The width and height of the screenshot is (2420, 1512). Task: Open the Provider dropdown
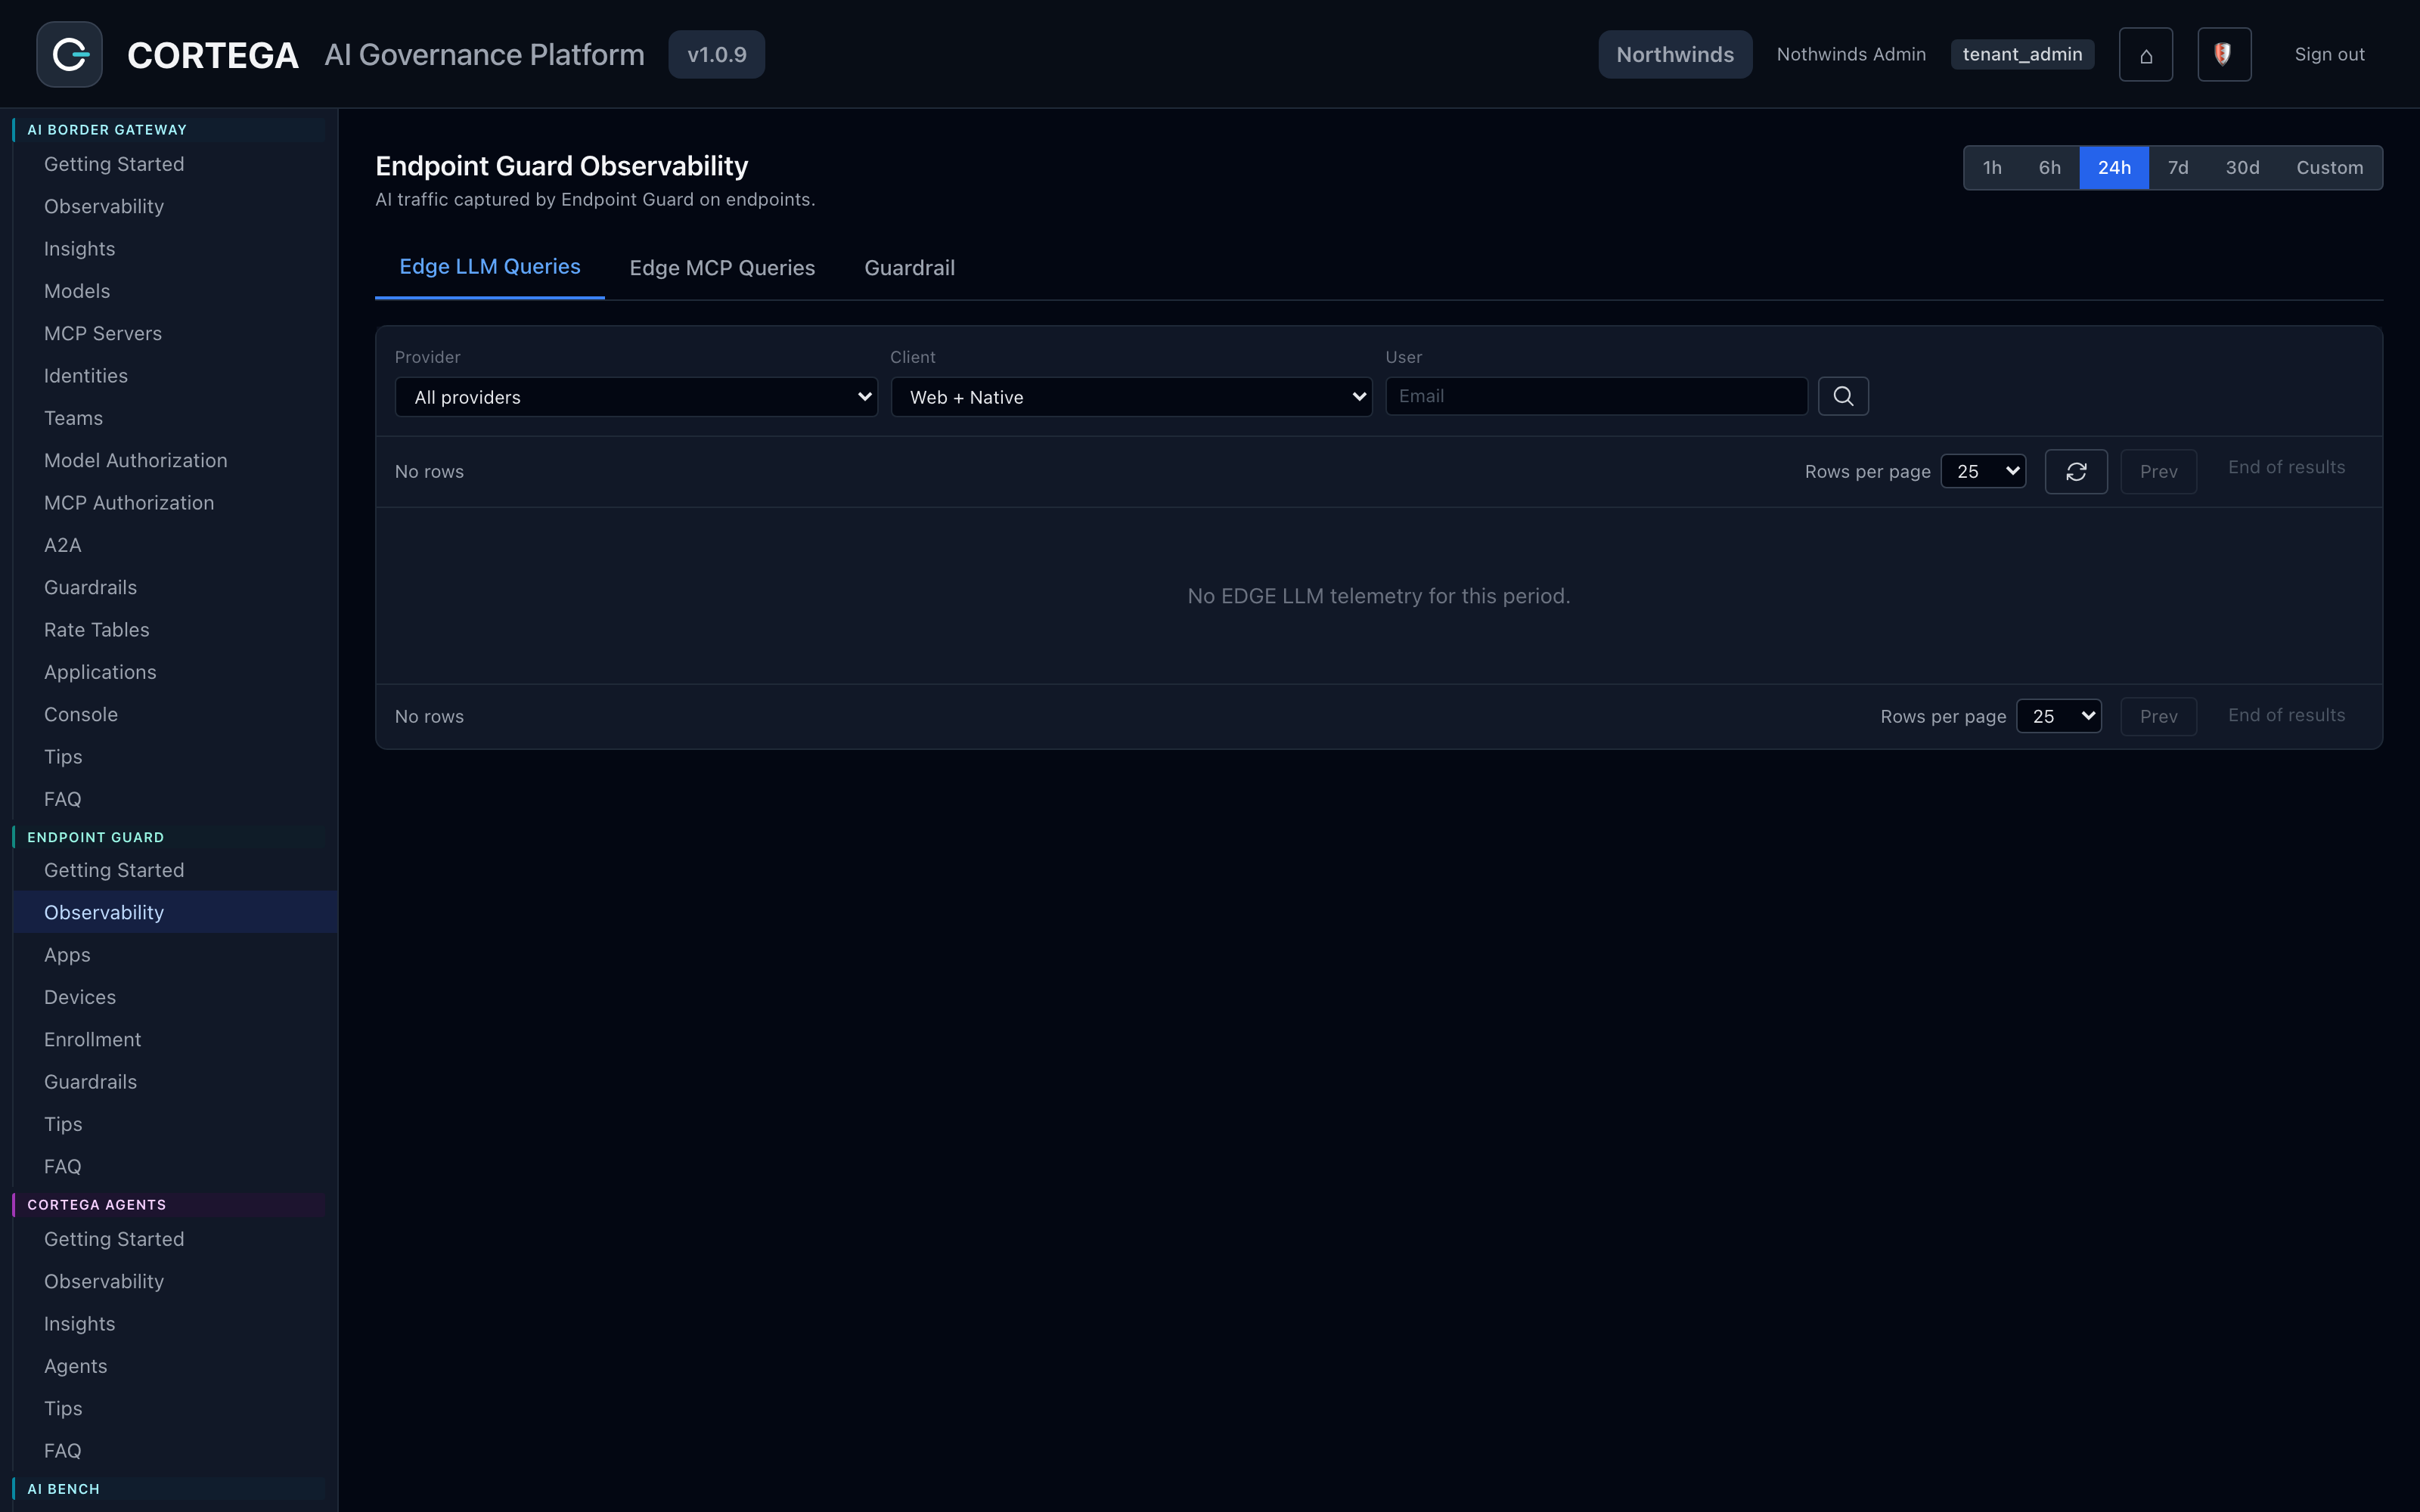636,397
